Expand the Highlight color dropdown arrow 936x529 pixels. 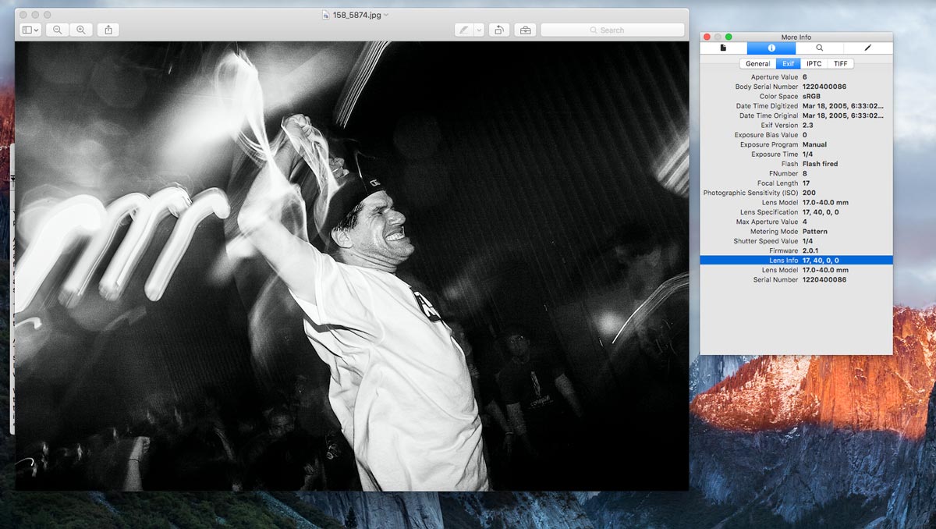(479, 30)
